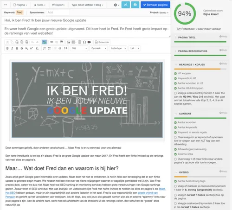This screenshot has height=210, width=232.
Task: Collapse the Headings / Kopjes section
Action: coord(192,64)
